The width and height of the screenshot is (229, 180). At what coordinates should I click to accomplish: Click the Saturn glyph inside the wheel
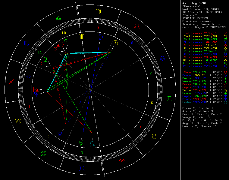116,42
